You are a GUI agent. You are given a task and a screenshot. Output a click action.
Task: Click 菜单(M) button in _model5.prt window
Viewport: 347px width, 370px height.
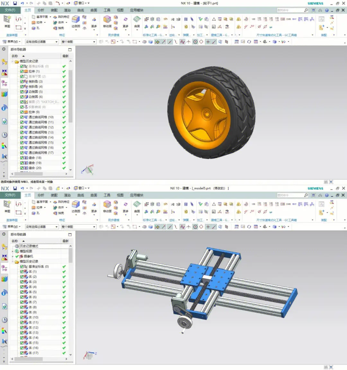click(x=12, y=227)
